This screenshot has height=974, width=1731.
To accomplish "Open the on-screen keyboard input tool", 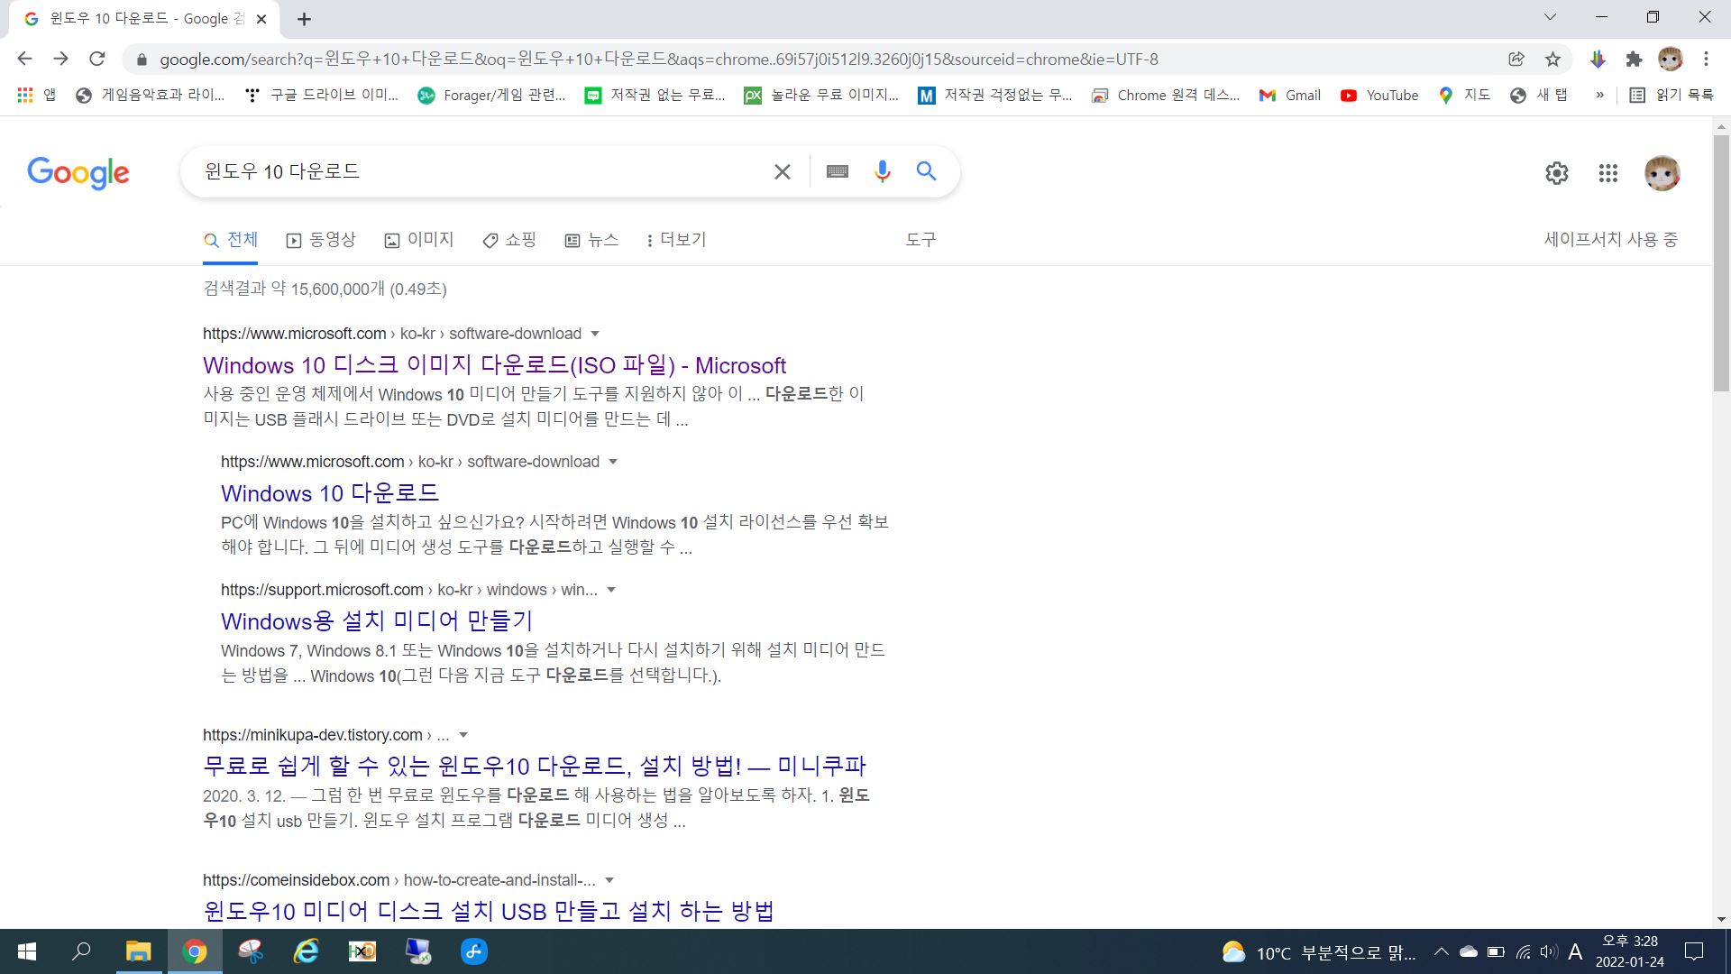I will pyautogui.click(x=838, y=171).
